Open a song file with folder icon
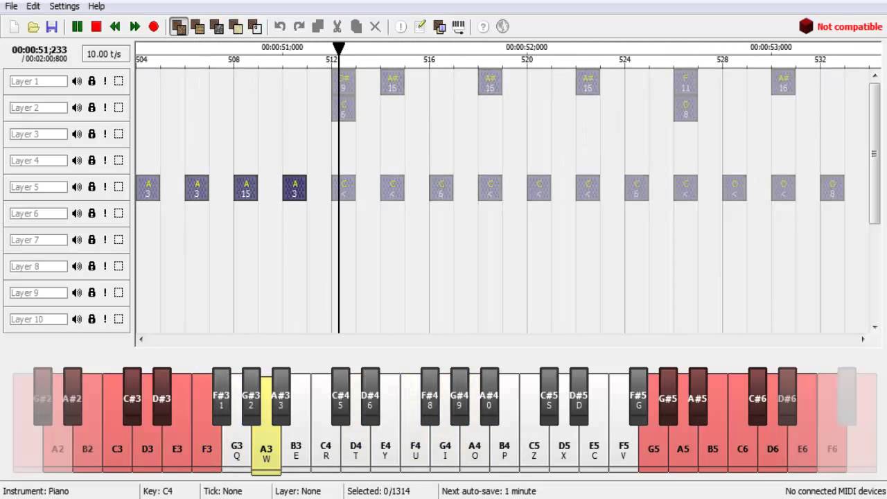The height and width of the screenshot is (499, 887). pyautogui.click(x=33, y=27)
